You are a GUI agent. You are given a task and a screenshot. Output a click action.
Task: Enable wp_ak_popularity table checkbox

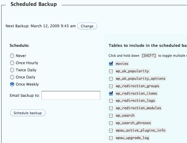[x=111, y=71]
